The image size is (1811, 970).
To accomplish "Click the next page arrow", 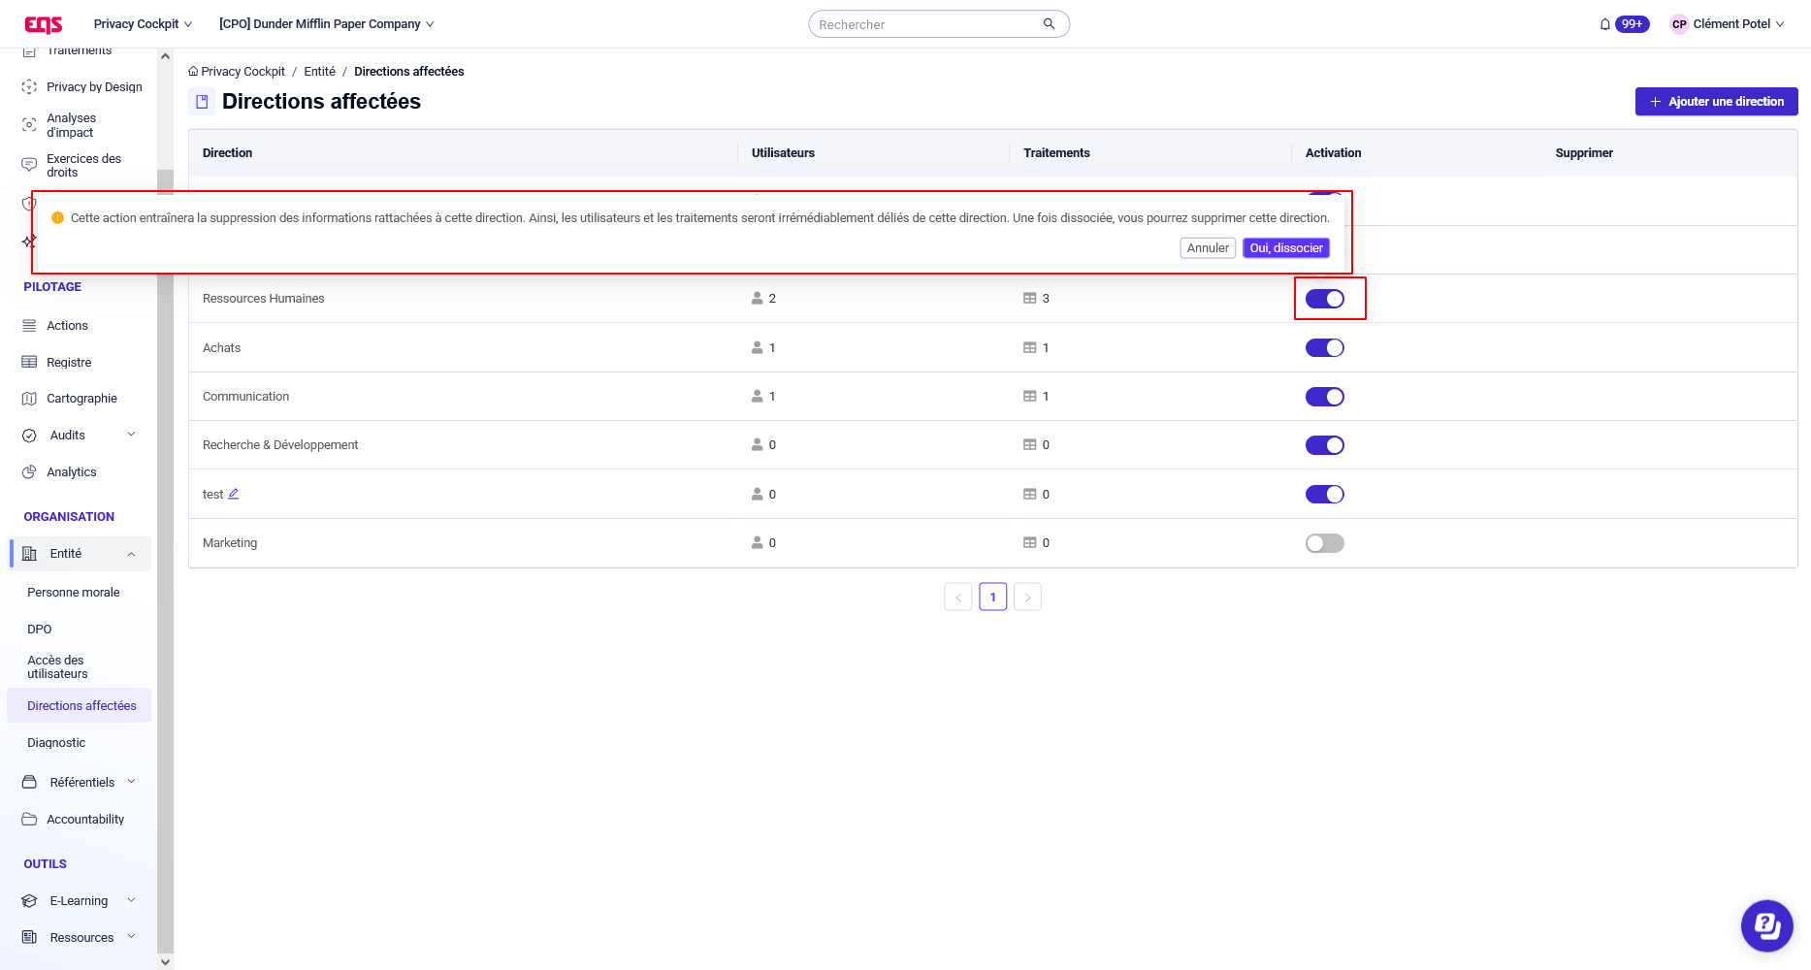I will click(x=1027, y=597).
